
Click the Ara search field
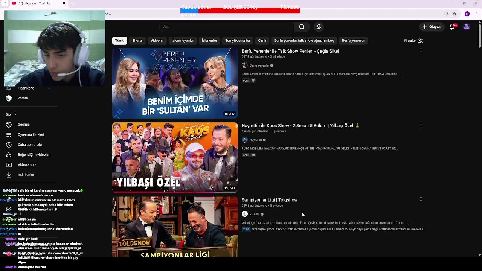click(227, 27)
